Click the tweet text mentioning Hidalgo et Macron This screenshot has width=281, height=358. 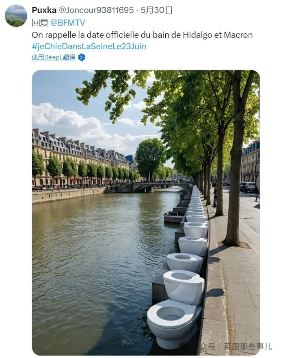point(142,35)
